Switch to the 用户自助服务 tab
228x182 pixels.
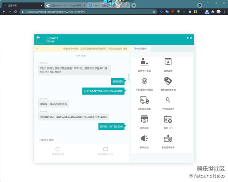[140, 48]
